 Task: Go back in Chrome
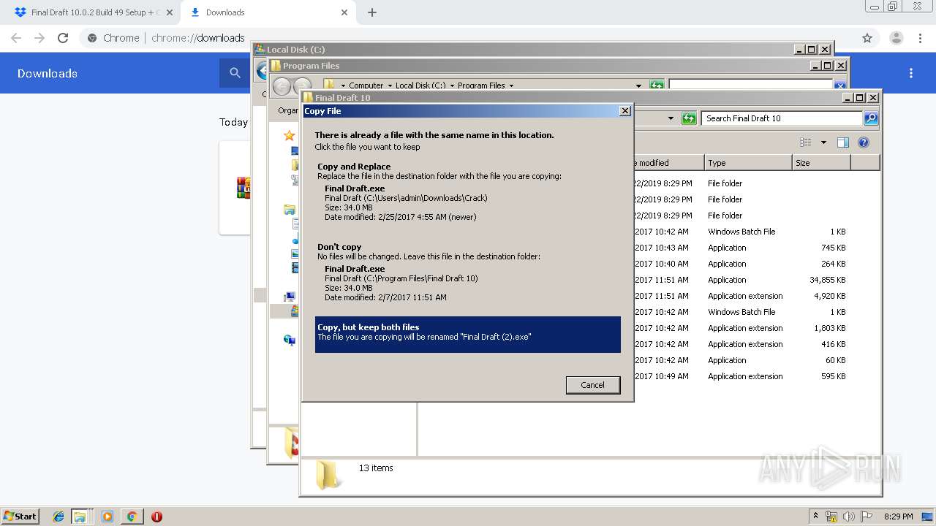(x=16, y=38)
